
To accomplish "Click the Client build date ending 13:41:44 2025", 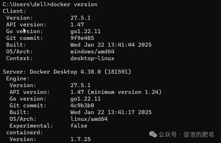I will tap(111, 45).
